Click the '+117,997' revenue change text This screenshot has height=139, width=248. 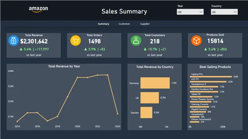point(42,49)
